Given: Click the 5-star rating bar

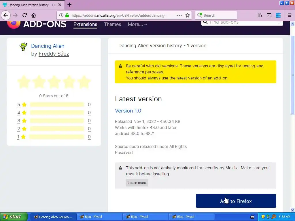Looking at the screenshot, I should (x=57, y=105).
